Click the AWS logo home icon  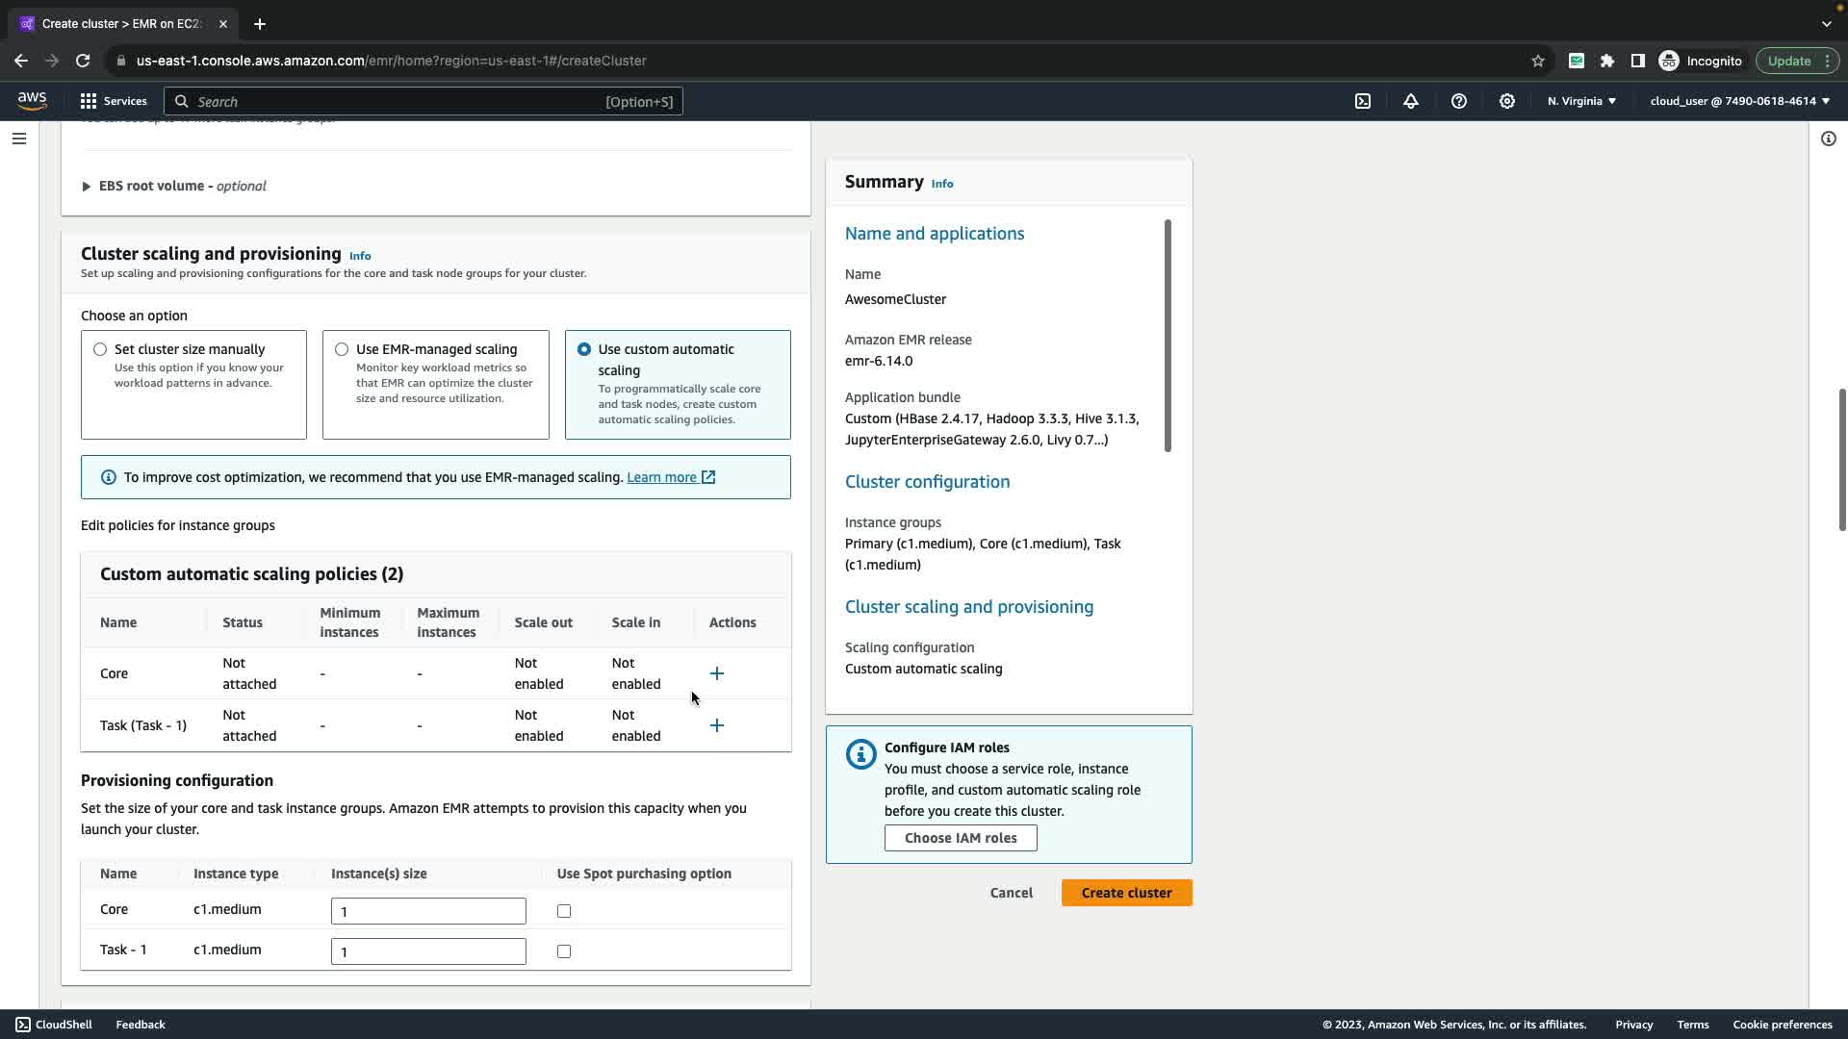tap(32, 101)
